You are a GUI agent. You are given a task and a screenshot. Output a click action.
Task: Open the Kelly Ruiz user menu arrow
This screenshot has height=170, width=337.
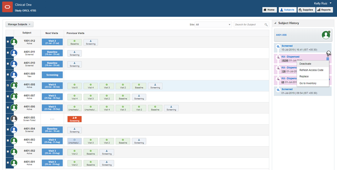point(331,3)
